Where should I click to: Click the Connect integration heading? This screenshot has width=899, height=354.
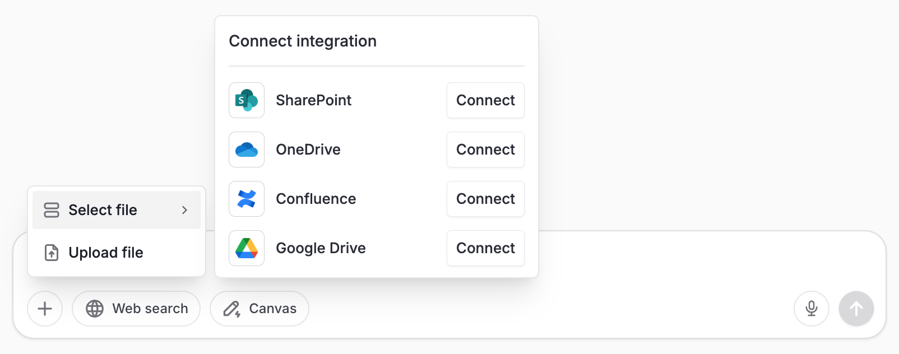click(x=303, y=41)
